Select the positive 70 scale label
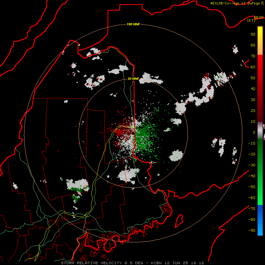Screen dimensions: 265x265 [253, 56]
